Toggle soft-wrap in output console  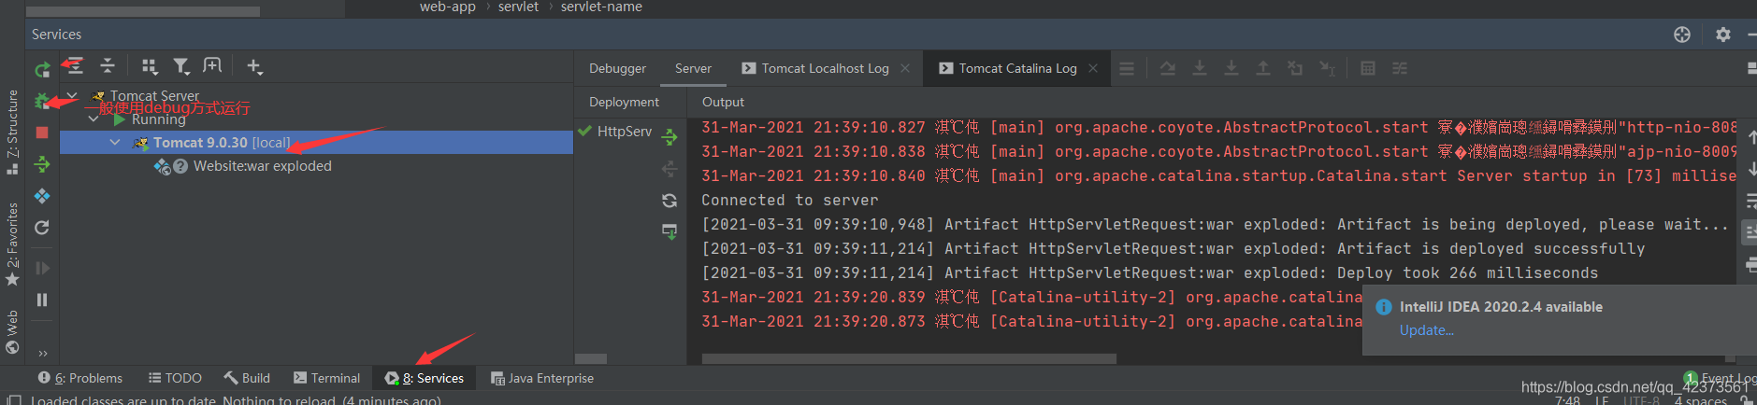pyautogui.click(x=1750, y=201)
